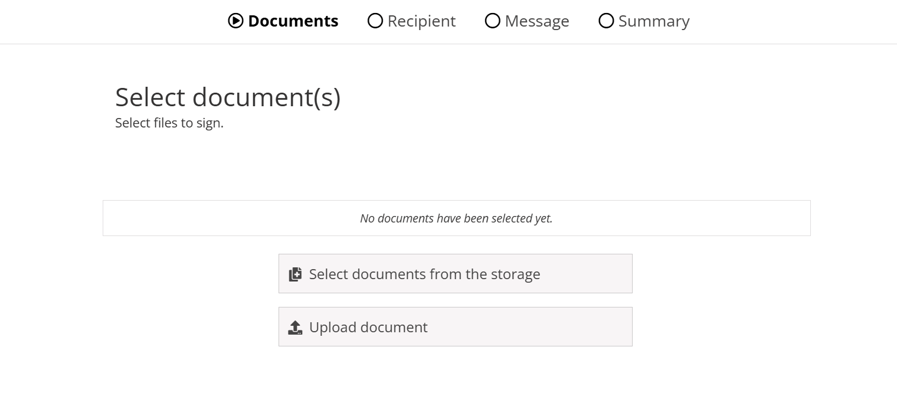Click the upload tray arrow icon

(x=295, y=328)
